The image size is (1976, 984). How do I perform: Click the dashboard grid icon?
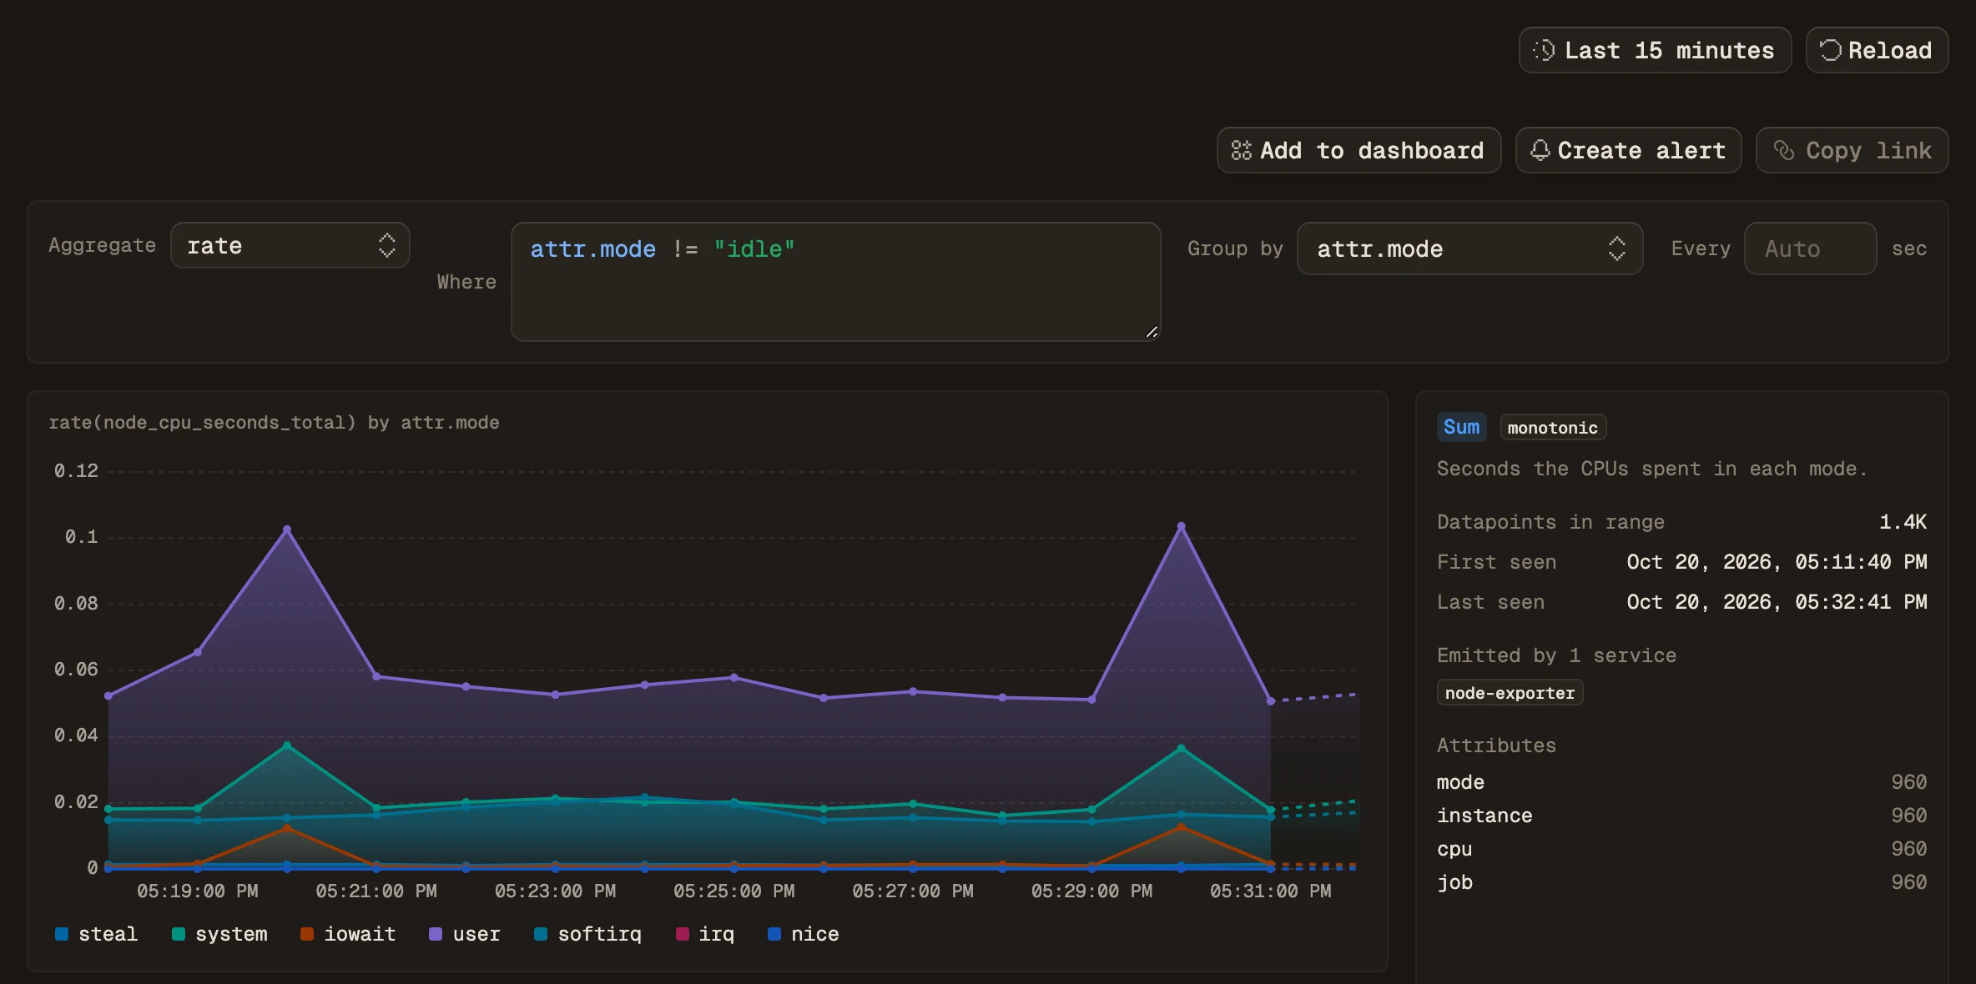1242,150
